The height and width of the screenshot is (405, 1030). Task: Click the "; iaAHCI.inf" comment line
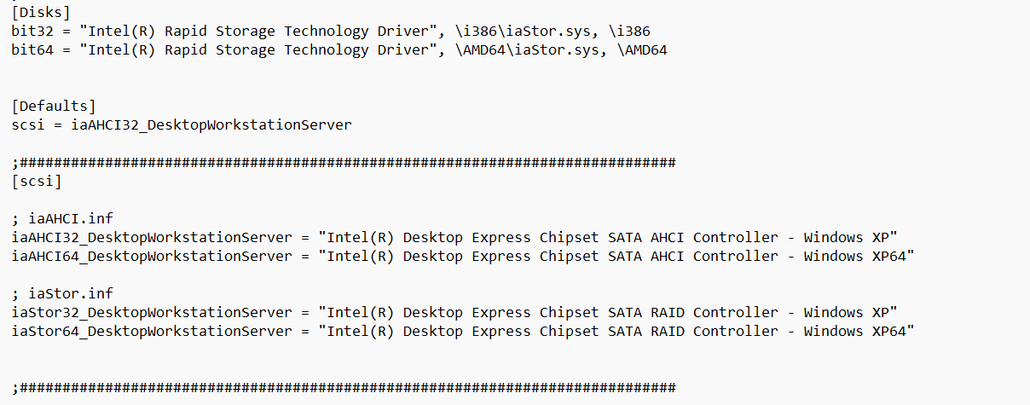point(63,218)
